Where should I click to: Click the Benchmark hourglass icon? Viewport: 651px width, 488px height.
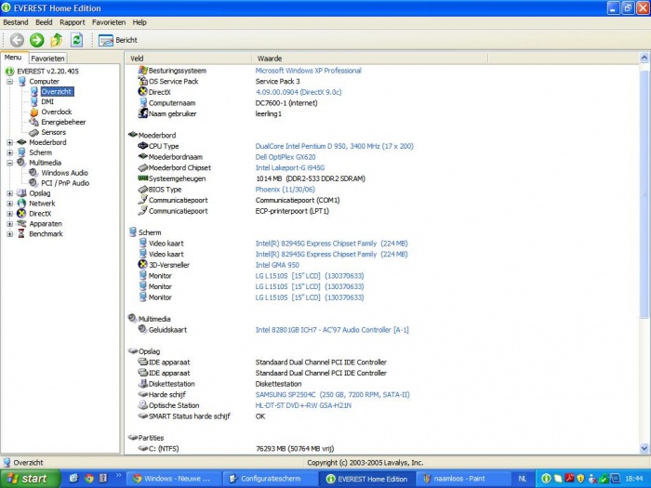point(21,233)
